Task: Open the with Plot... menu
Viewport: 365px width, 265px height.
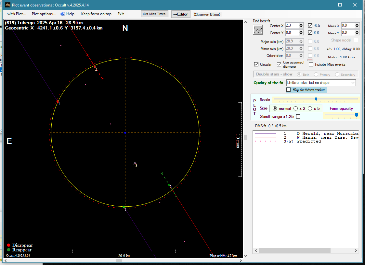Action: click(17, 14)
